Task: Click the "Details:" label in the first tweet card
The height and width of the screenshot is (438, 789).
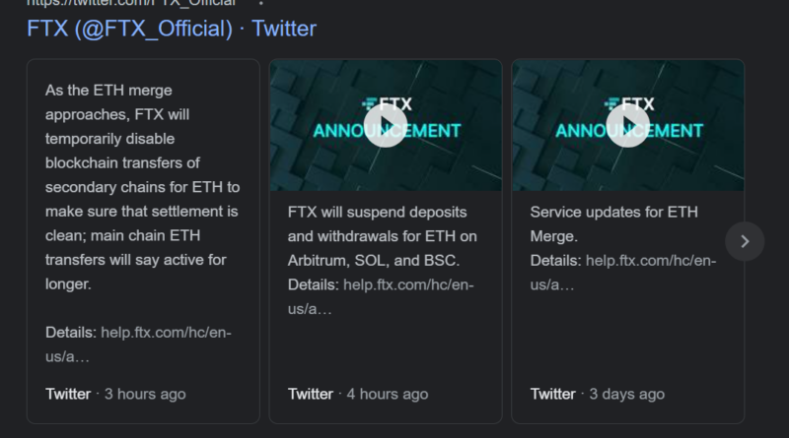Action: point(71,332)
